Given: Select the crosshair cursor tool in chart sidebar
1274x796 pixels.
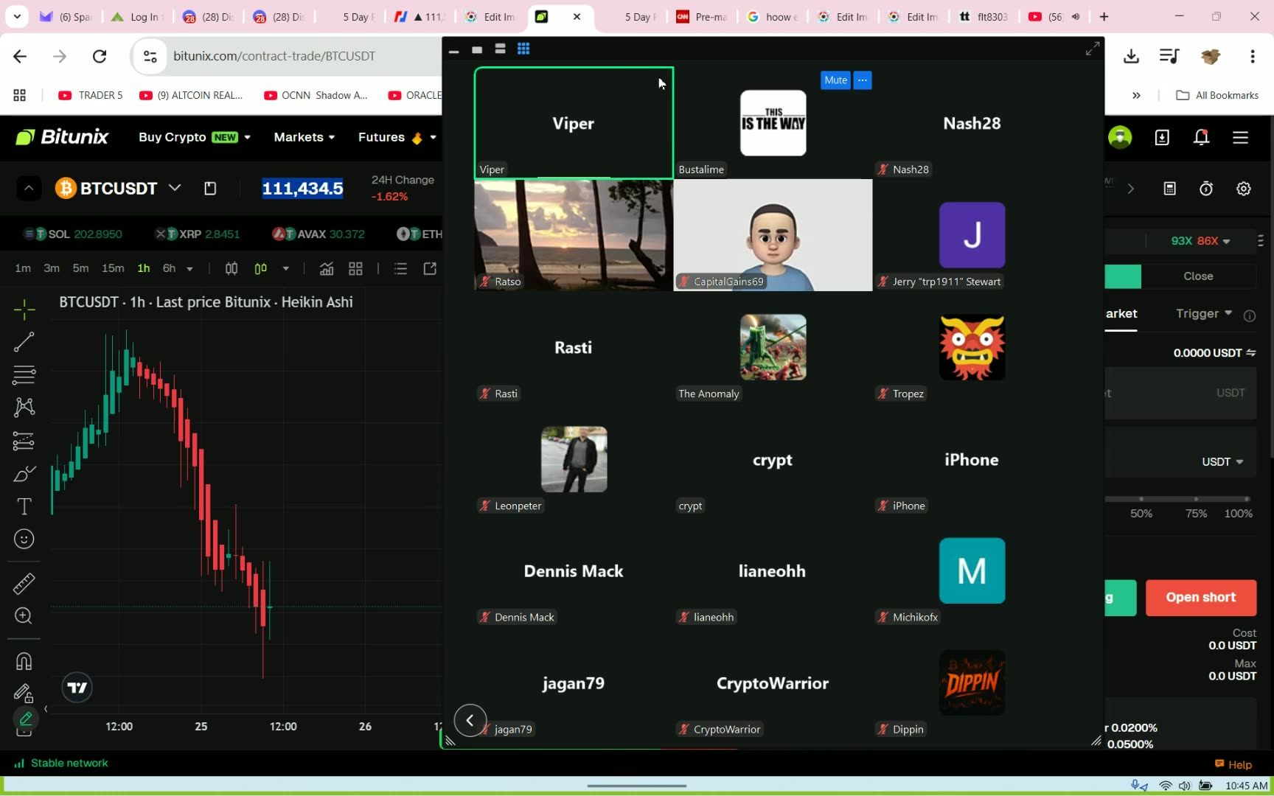Looking at the screenshot, I should 24,310.
